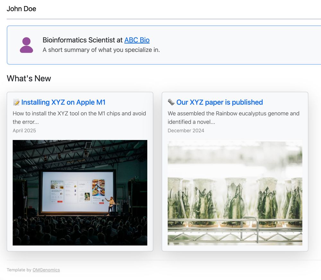Viewport: 321px width, 280px height.
Task: Open the Our XYZ paper is published post
Action: [220, 102]
